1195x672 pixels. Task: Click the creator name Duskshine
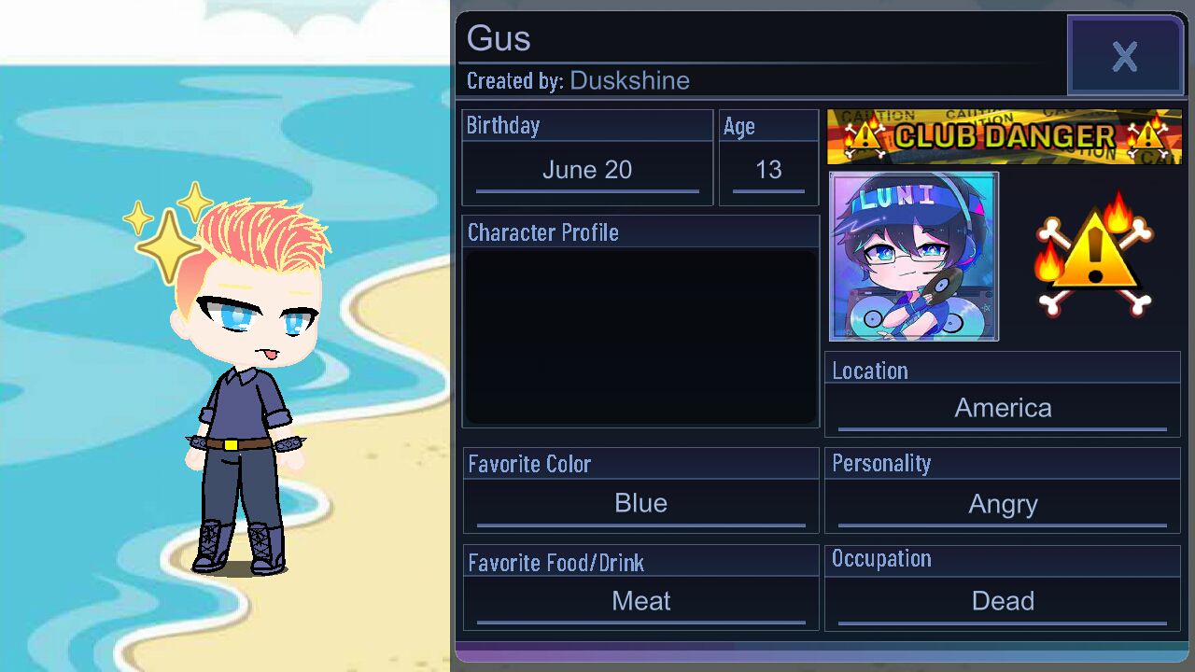(629, 80)
